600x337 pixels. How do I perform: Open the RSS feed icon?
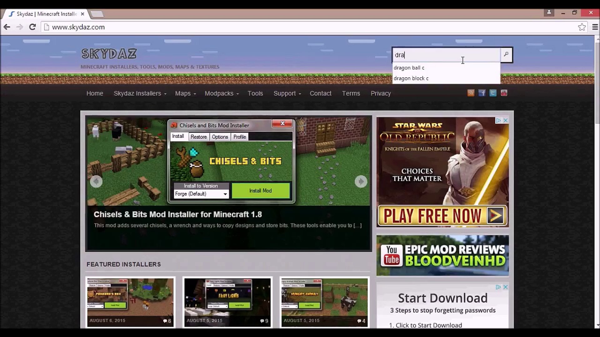[x=471, y=93]
